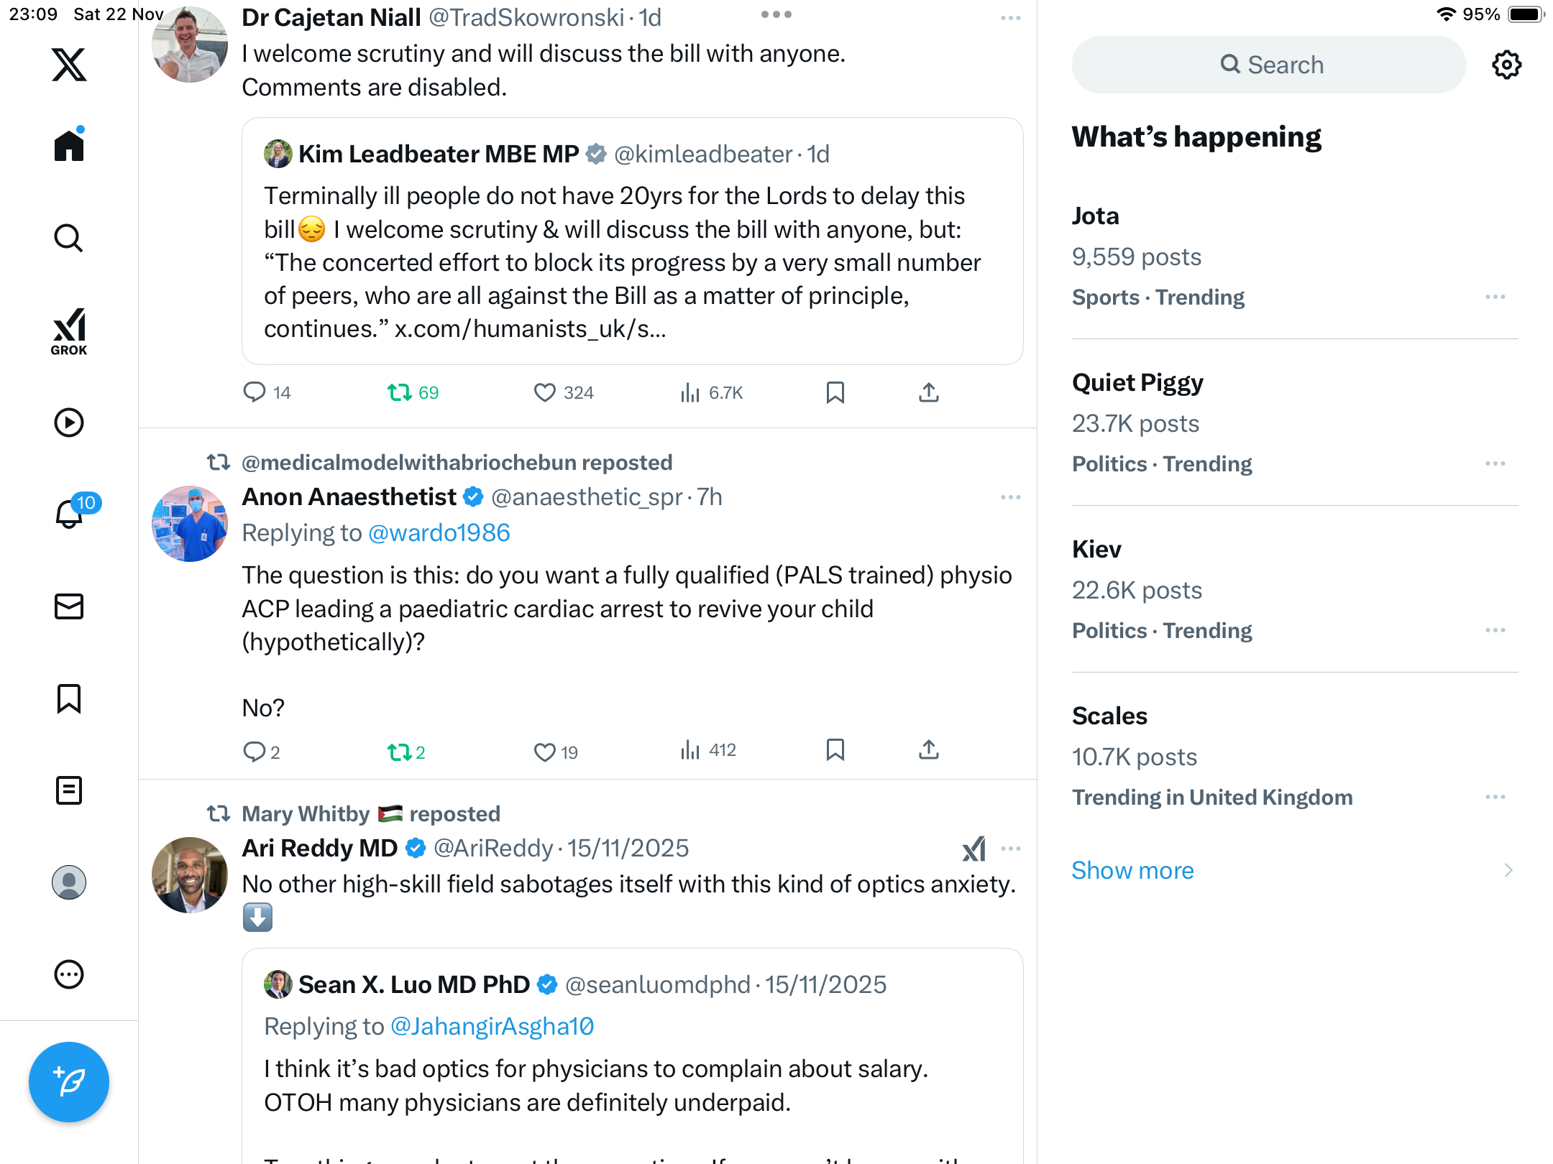Open the @JahangirAsgha10 mention link
Image resolution: width=1553 pixels, height=1164 pixels.
pyautogui.click(x=493, y=1027)
